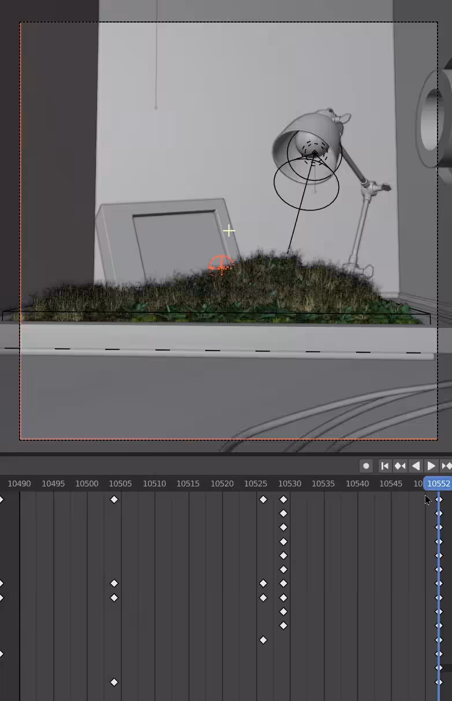Play the animation in reverse
This screenshot has height=701, width=452.
416,466
